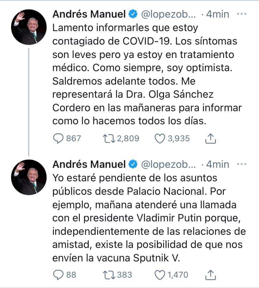Share the Sputnik V vaccine tweet
The height and width of the screenshot is (288, 259).
(210, 275)
